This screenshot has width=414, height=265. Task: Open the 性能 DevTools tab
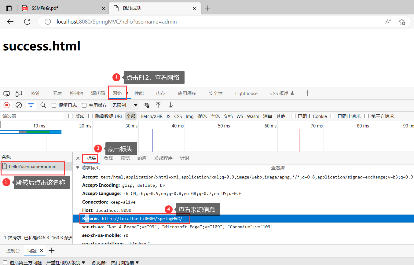click(139, 94)
